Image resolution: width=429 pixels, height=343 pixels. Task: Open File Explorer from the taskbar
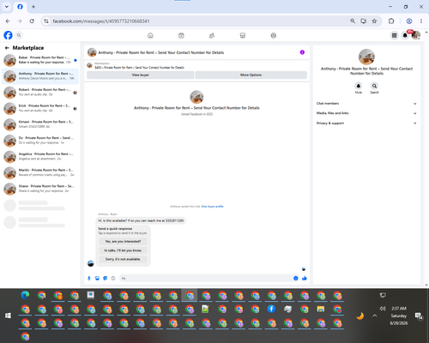321,309
